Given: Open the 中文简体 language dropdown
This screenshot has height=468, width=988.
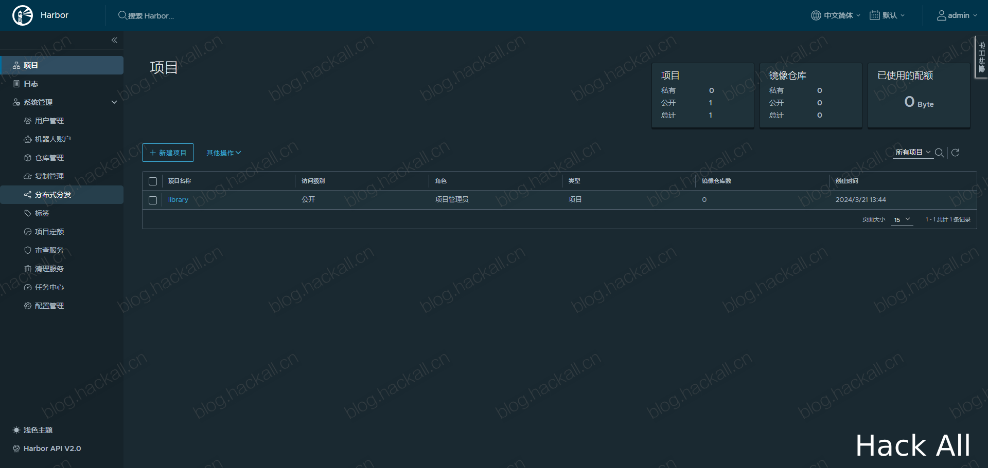Looking at the screenshot, I should [836, 15].
